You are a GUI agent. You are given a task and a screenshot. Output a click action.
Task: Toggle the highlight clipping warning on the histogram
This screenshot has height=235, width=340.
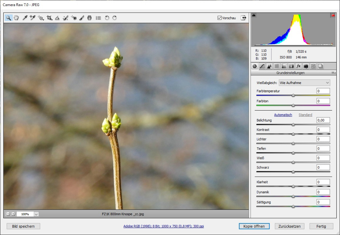332,15
